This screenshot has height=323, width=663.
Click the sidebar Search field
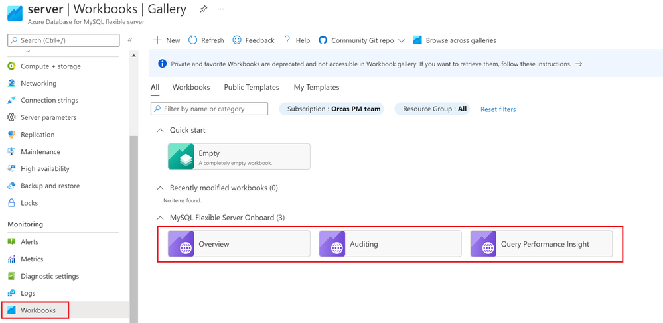tap(64, 40)
